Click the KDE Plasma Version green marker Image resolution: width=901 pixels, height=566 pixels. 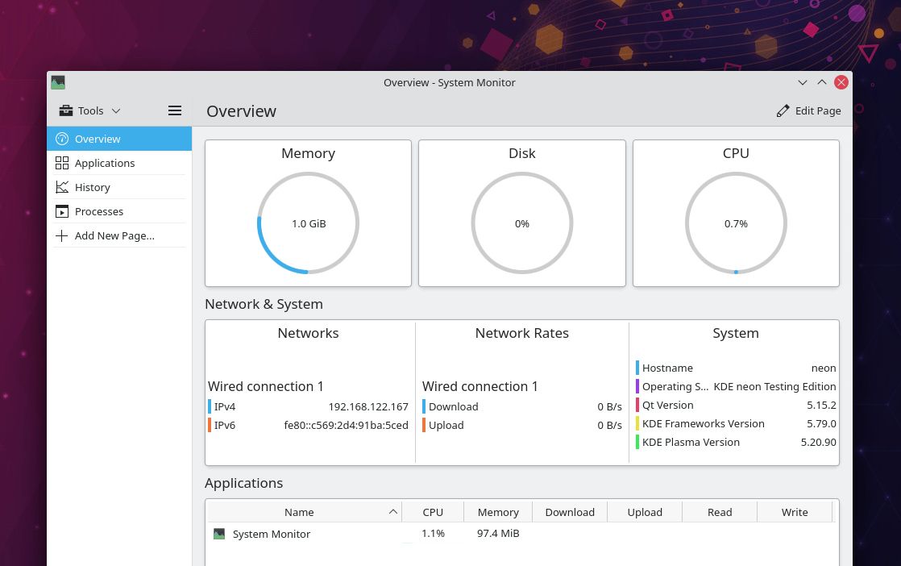[x=637, y=442]
